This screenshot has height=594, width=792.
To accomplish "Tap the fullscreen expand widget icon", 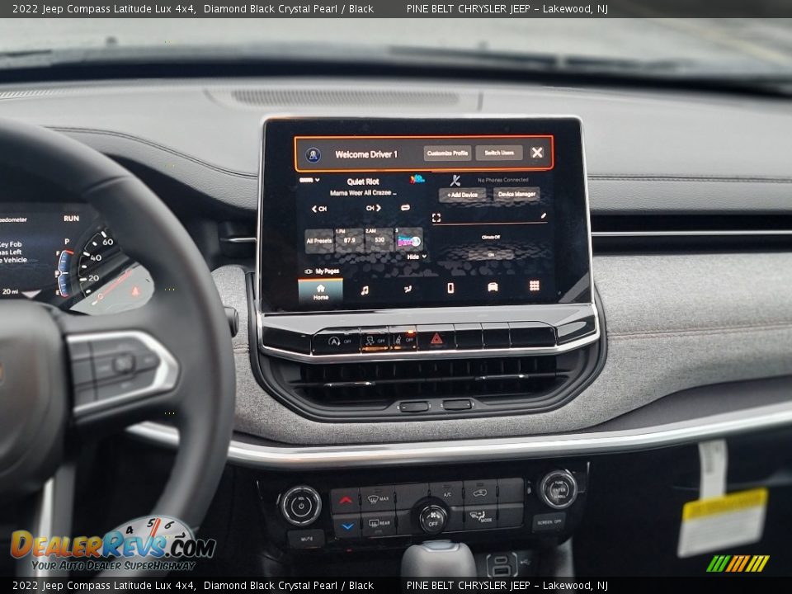I will coord(436,218).
